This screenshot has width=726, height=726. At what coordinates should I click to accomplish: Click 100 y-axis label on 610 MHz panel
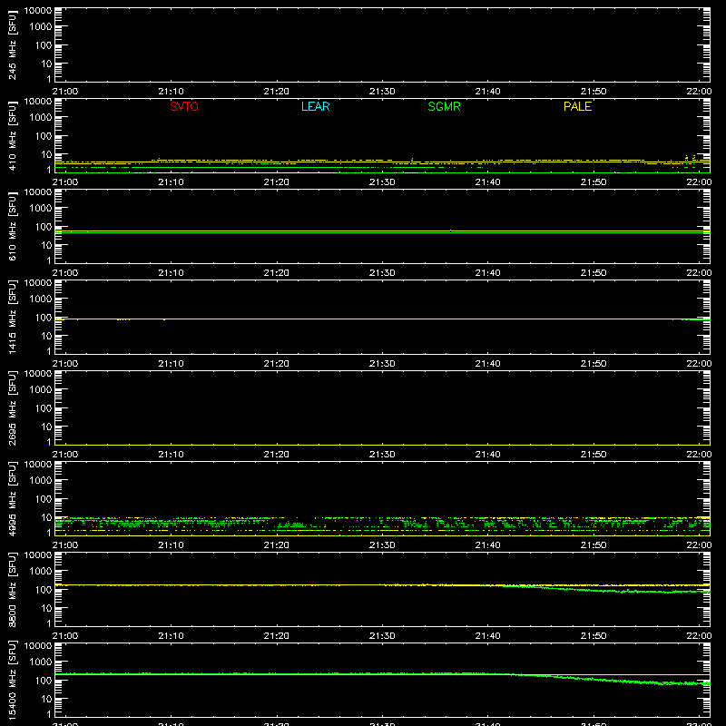click(x=44, y=227)
